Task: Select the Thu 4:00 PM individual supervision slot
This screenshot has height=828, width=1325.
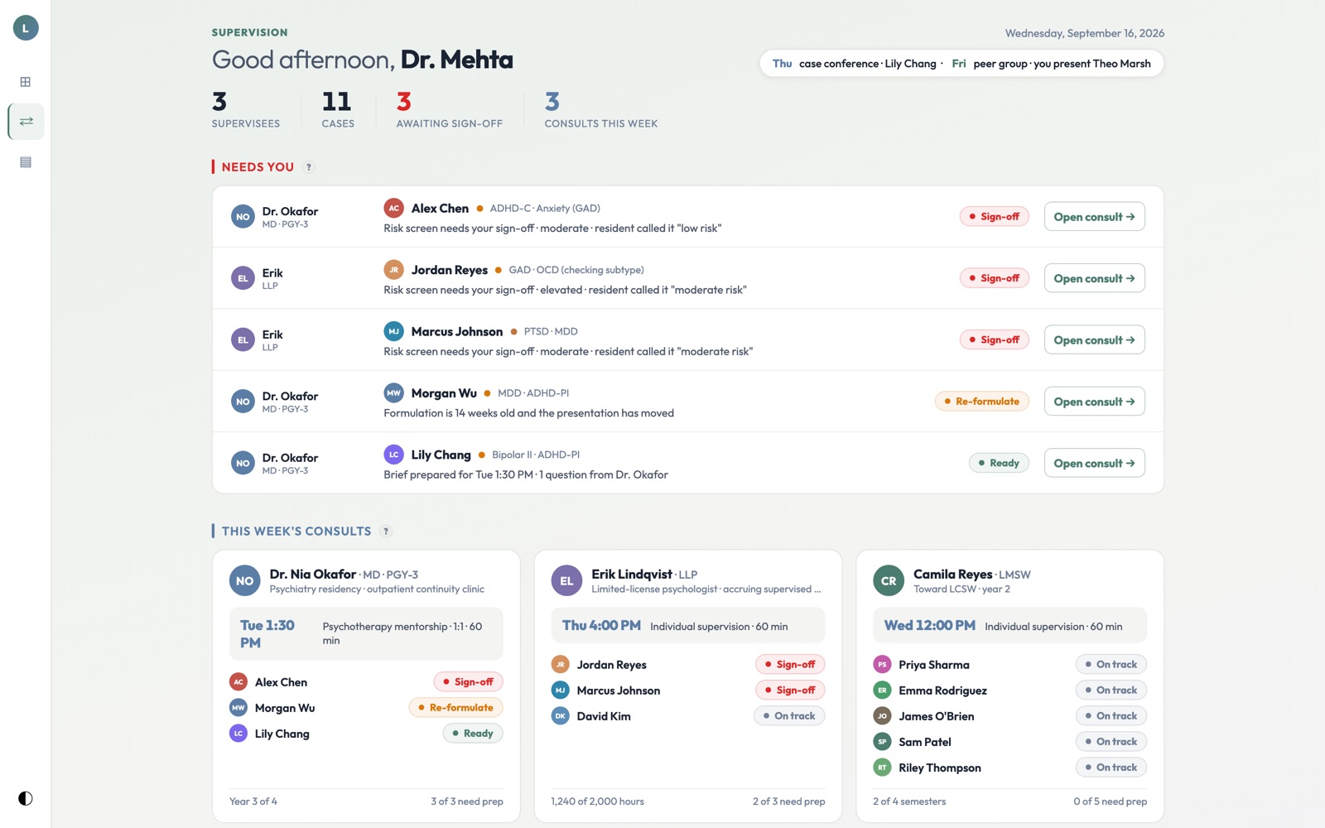Action: (688, 626)
